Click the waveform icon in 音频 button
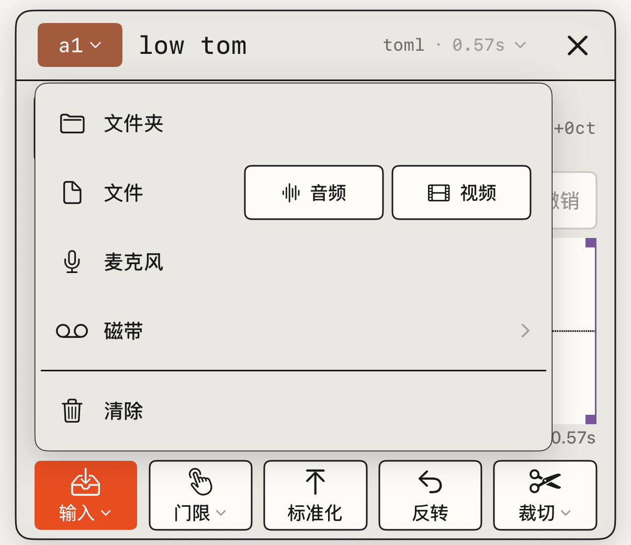 coord(291,193)
